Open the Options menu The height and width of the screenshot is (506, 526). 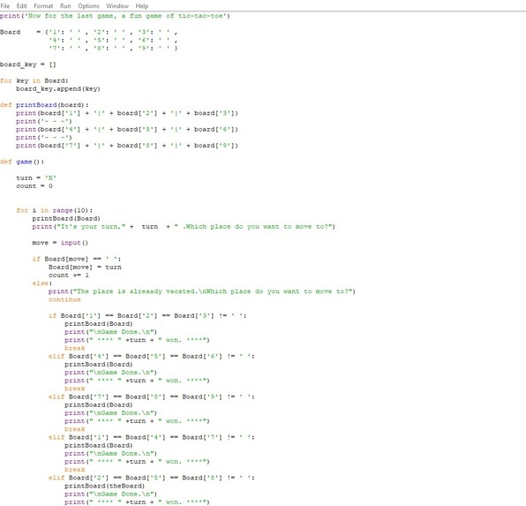(88, 6)
